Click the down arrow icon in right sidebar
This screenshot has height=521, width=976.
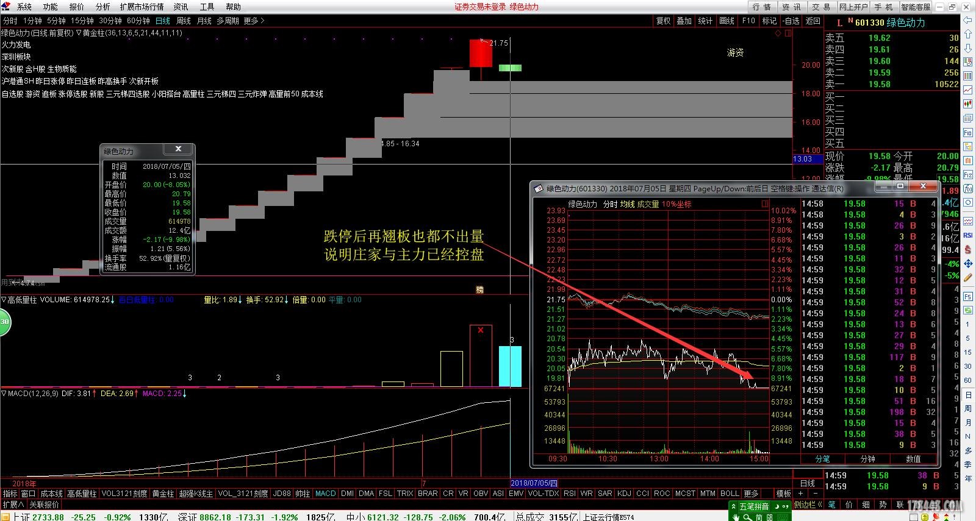tap(967, 48)
